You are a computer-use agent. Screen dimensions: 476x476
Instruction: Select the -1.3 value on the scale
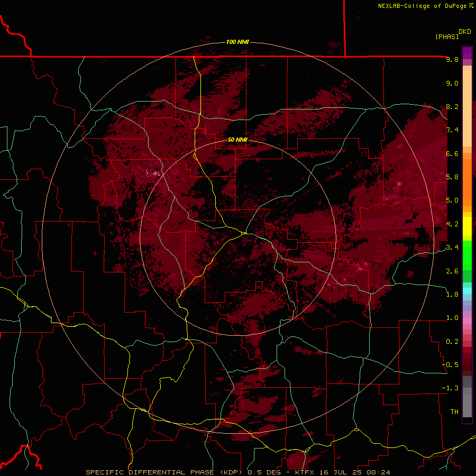450,388
